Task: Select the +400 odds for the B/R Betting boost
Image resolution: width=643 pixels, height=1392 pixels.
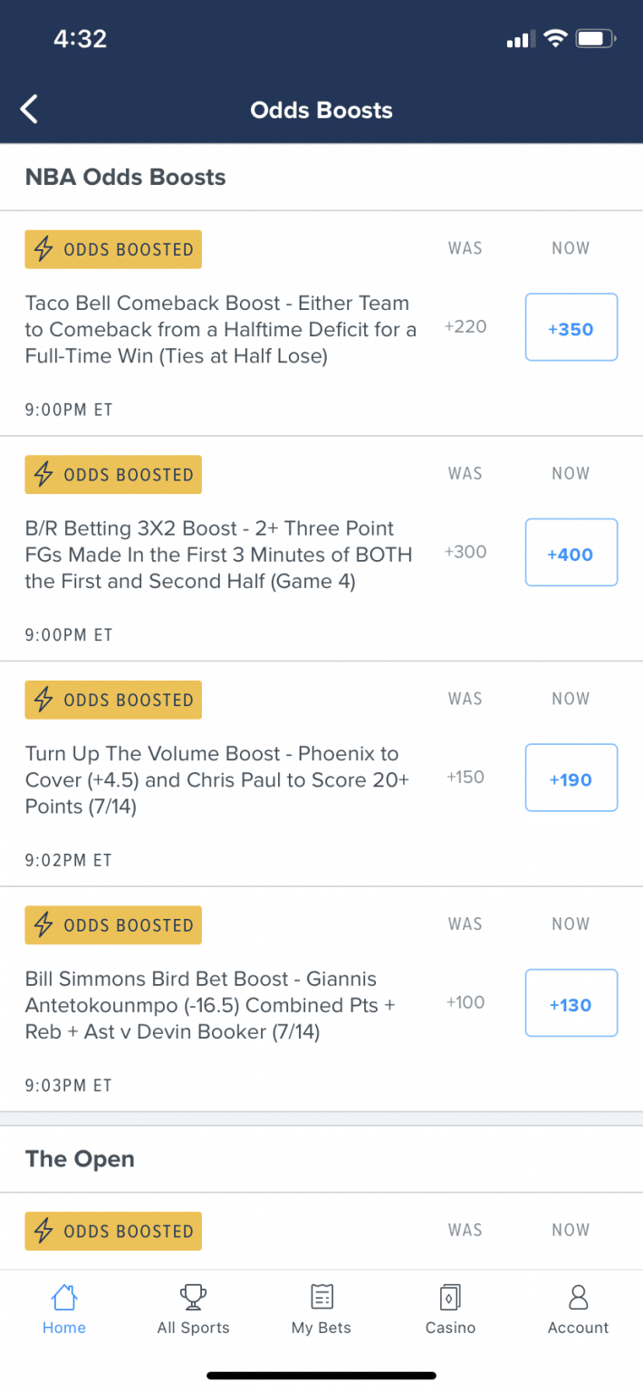Action: click(x=571, y=552)
